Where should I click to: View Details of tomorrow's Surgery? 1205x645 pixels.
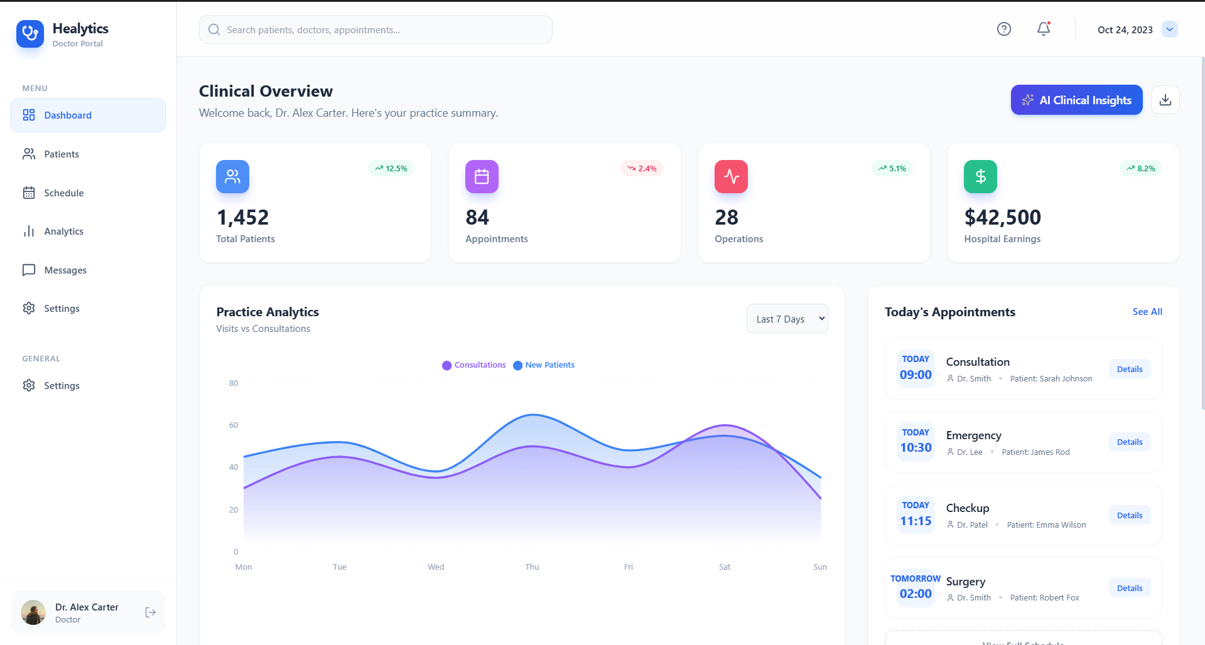point(1130,588)
